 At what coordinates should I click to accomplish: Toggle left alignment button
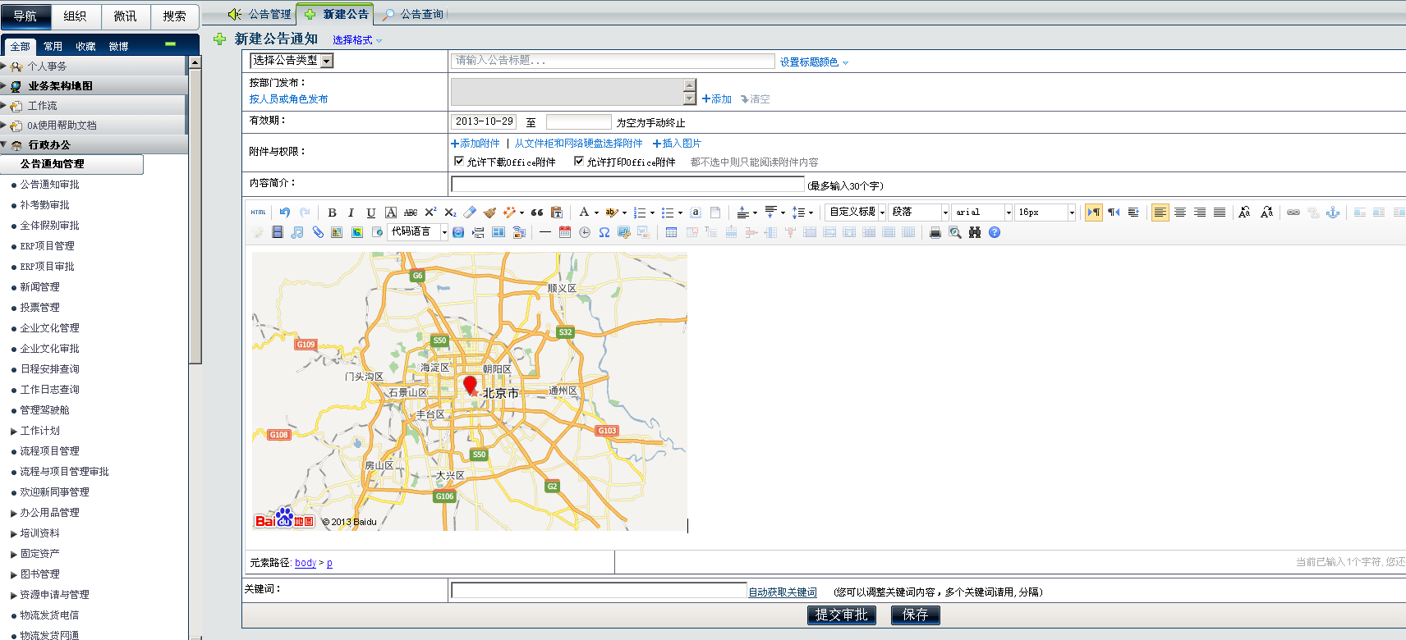1160,212
